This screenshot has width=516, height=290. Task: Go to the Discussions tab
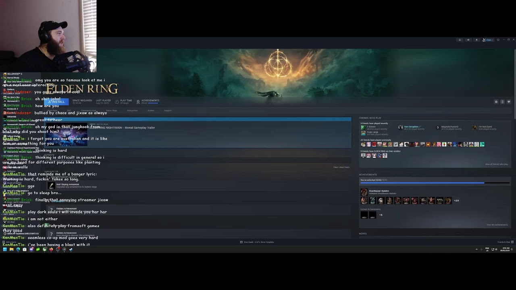133,110
